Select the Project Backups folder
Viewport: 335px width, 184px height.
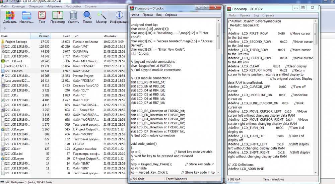point(16,42)
